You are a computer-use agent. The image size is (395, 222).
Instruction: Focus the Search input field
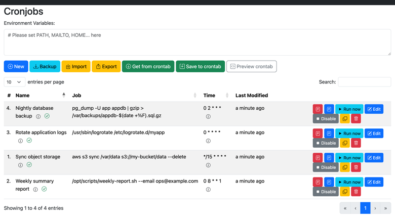[365, 82]
